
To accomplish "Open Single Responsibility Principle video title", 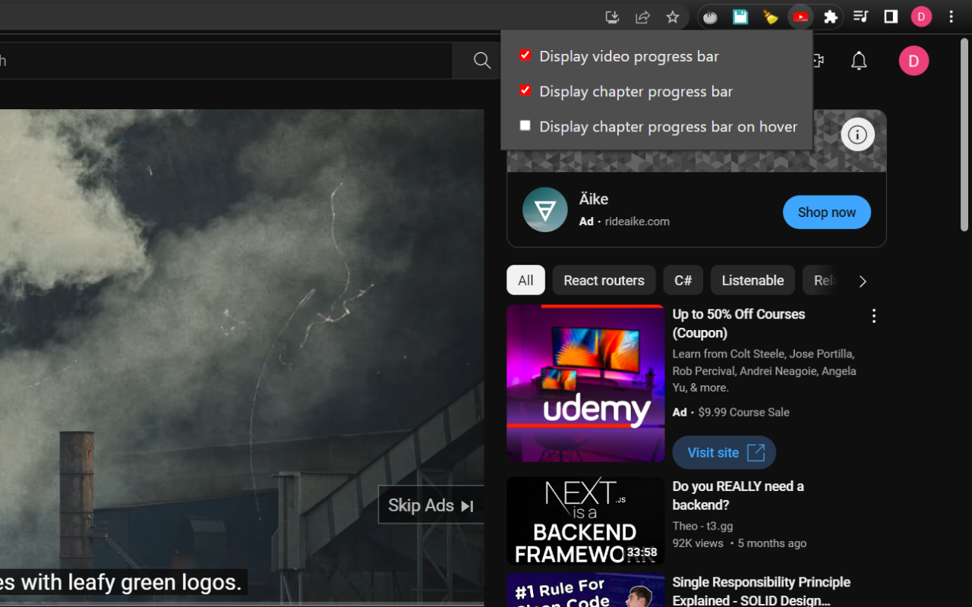I will click(x=761, y=591).
